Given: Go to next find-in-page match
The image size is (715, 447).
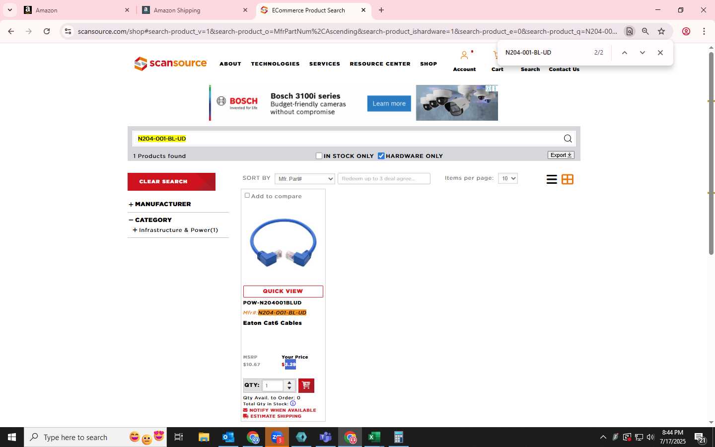Looking at the screenshot, I should pos(643,53).
